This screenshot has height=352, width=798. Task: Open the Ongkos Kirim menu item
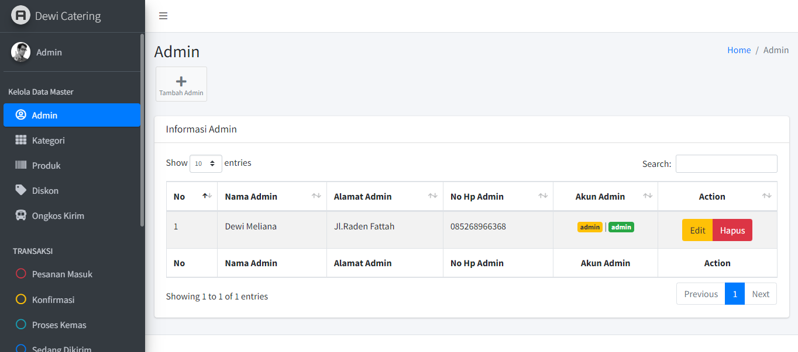coord(72,215)
